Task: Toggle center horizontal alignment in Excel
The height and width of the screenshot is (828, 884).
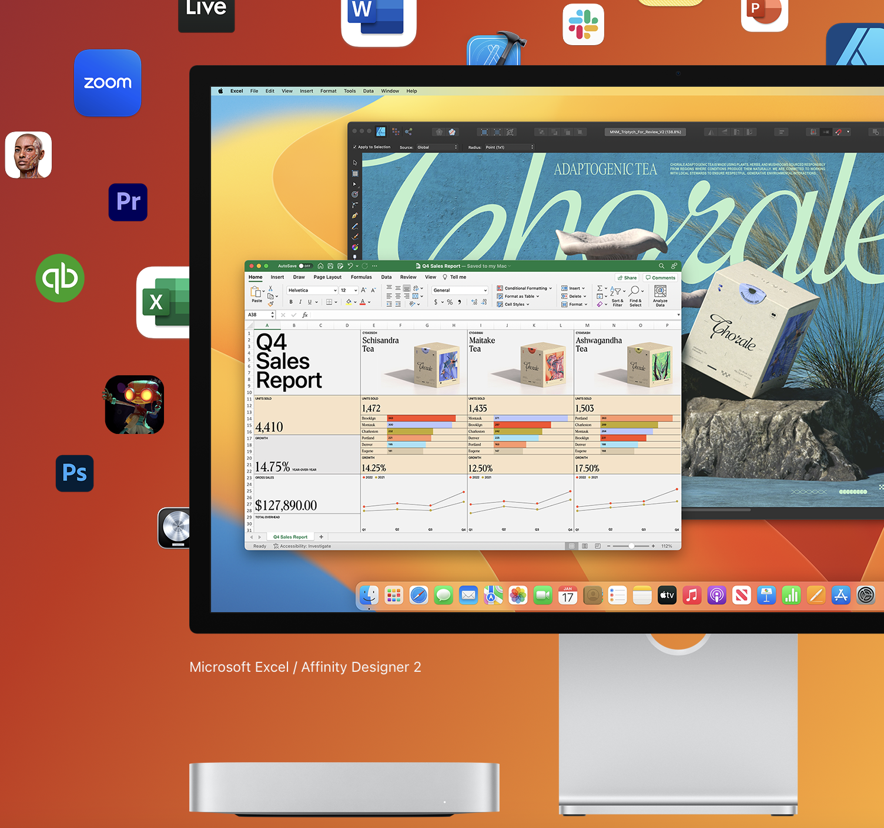Action: tap(398, 296)
